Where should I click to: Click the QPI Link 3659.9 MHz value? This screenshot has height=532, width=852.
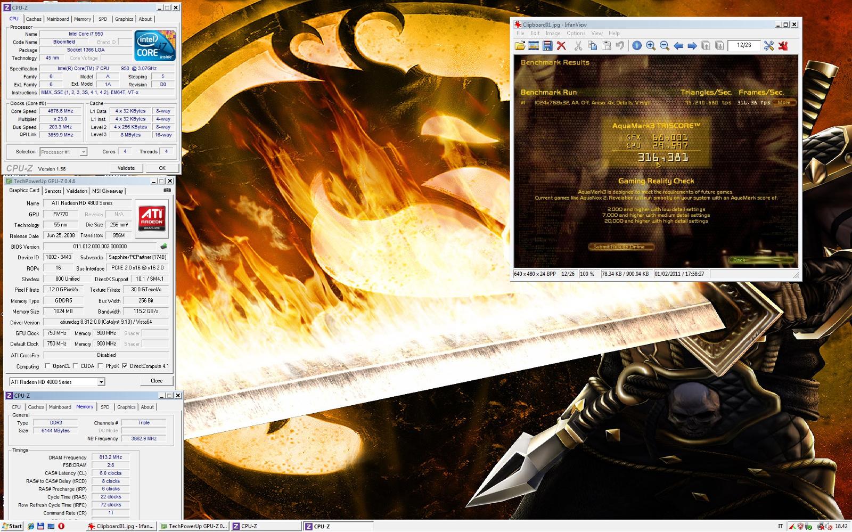click(60, 135)
